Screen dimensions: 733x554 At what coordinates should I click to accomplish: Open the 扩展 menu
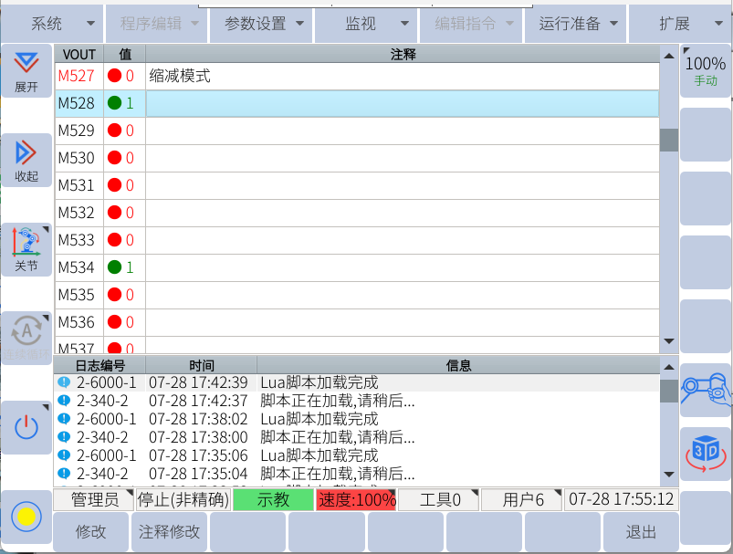[x=680, y=24]
